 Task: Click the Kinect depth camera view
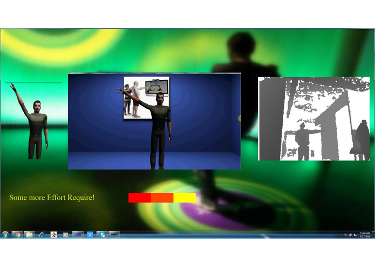314,118
